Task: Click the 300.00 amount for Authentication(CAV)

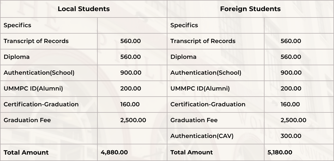Action: click(291, 136)
